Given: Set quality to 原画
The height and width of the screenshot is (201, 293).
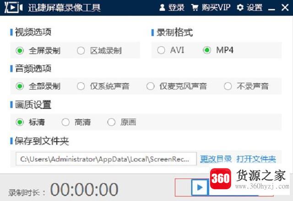Looking at the screenshot, I should coord(122,122).
